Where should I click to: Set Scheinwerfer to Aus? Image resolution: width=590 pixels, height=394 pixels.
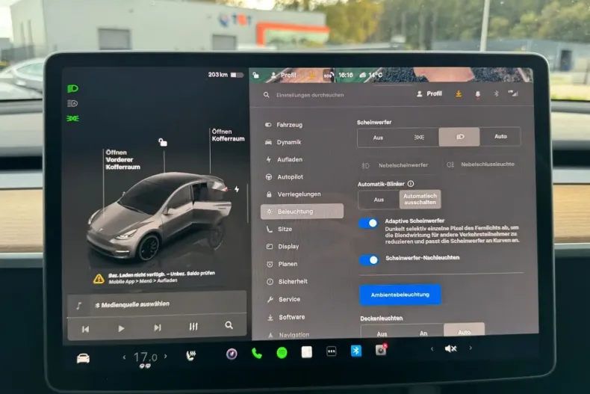point(378,138)
